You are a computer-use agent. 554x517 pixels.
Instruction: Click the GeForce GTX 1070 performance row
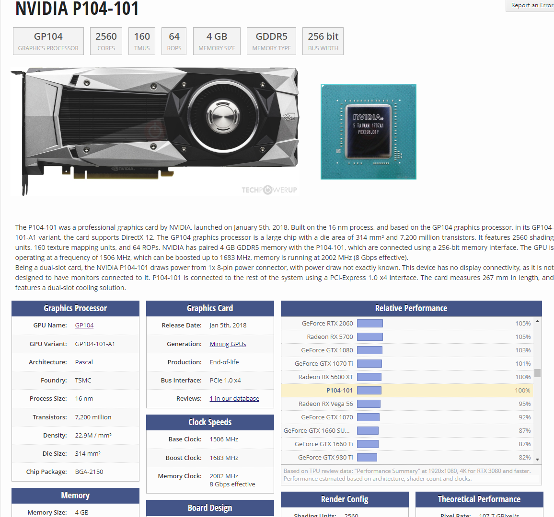tap(407, 417)
